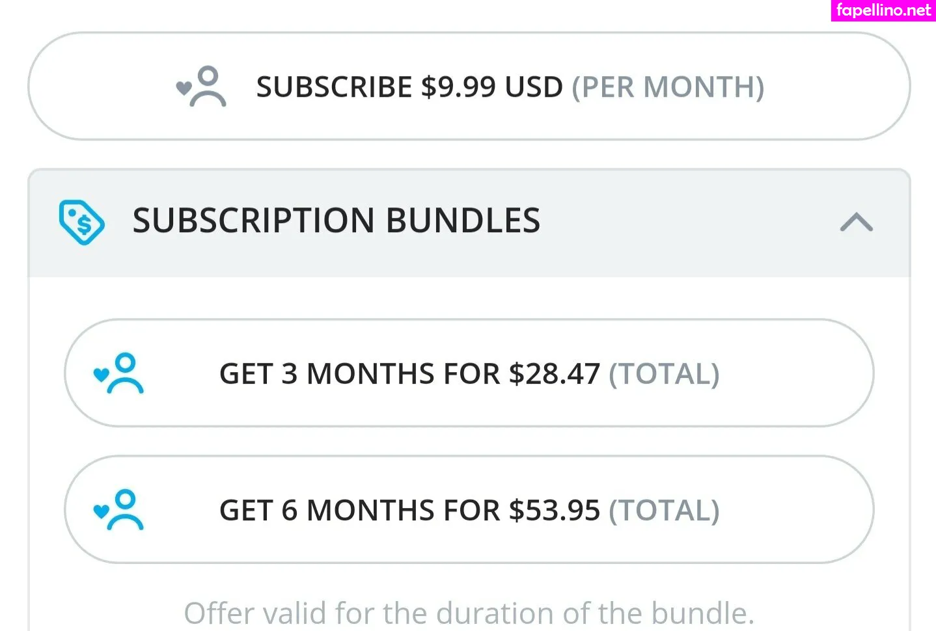Toggle the SUBSCRIPTION BUNDLES heading text
This screenshot has width=936, height=631.
point(337,221)
